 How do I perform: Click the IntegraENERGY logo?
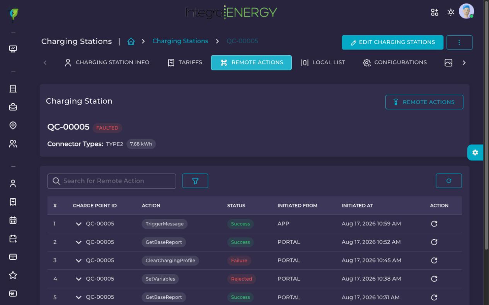click(231, 12)
